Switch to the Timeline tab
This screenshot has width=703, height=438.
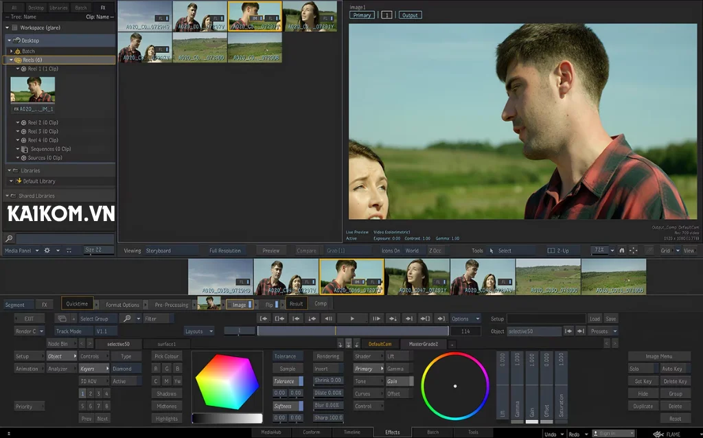tap(352, 433)
